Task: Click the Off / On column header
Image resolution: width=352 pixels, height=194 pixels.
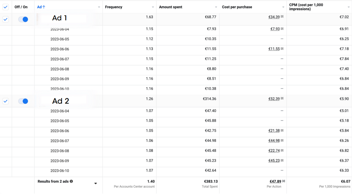Action: (x=21, y=7)
